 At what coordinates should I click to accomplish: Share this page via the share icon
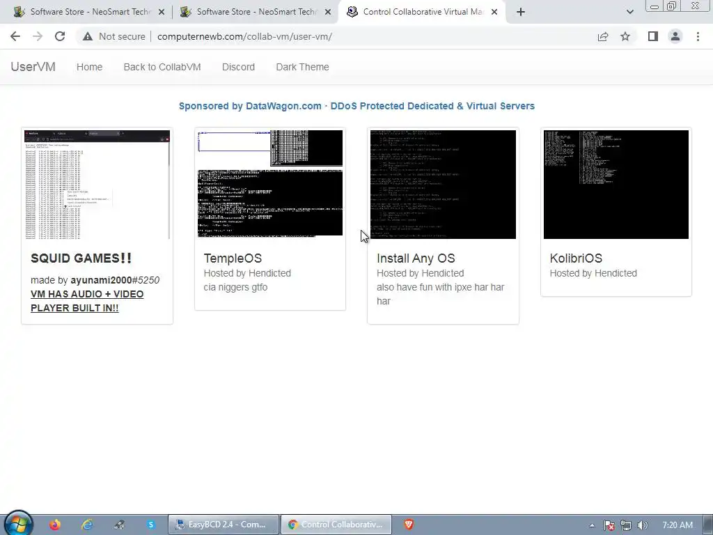[x=603, y=36]
